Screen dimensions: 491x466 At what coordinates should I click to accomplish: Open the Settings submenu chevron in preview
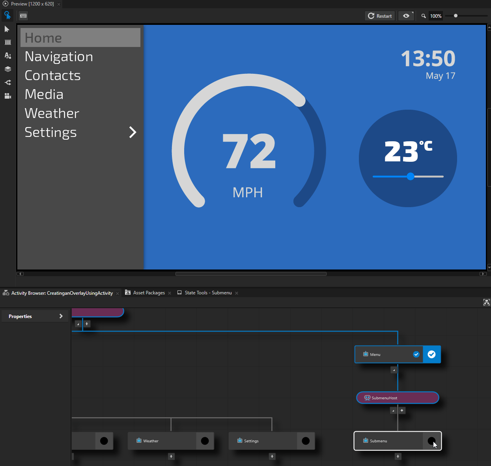(x=133, y=132)
